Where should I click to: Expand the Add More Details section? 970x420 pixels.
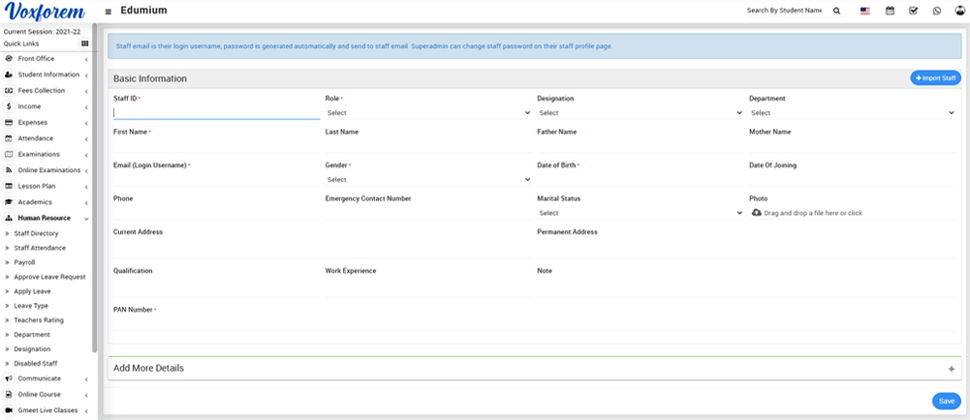(x=951, y=369)
